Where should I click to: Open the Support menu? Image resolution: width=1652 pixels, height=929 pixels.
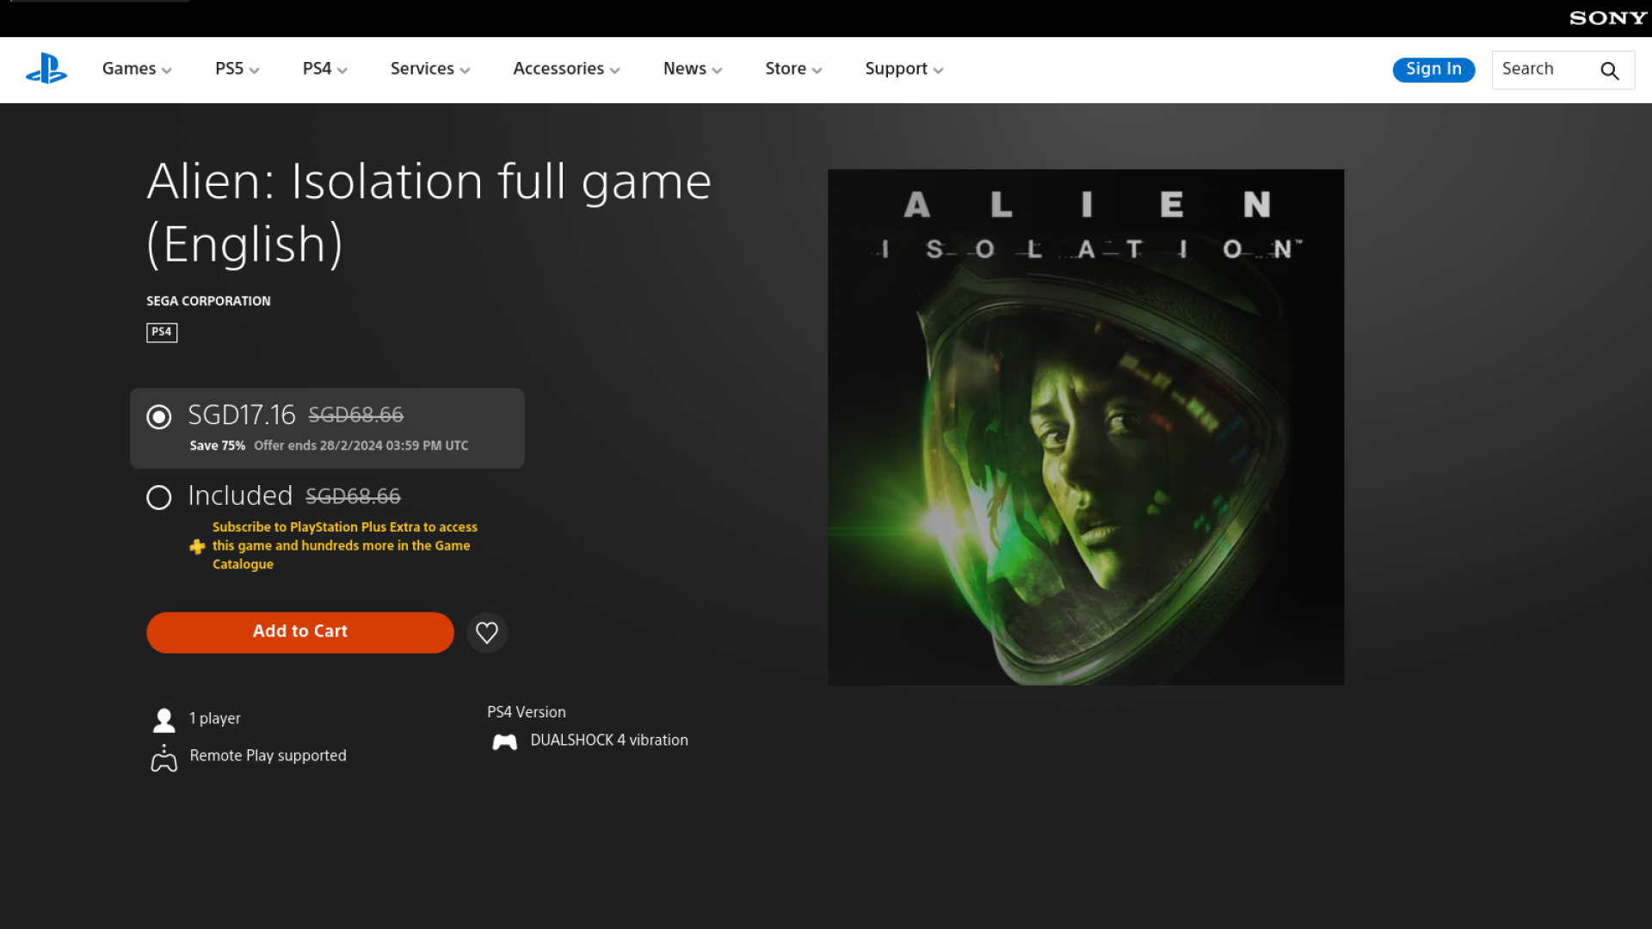(903, 69)
